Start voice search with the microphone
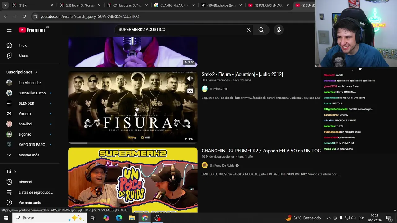Image resolution: width=397 pixels, height=223 pixels. [279, 30]
